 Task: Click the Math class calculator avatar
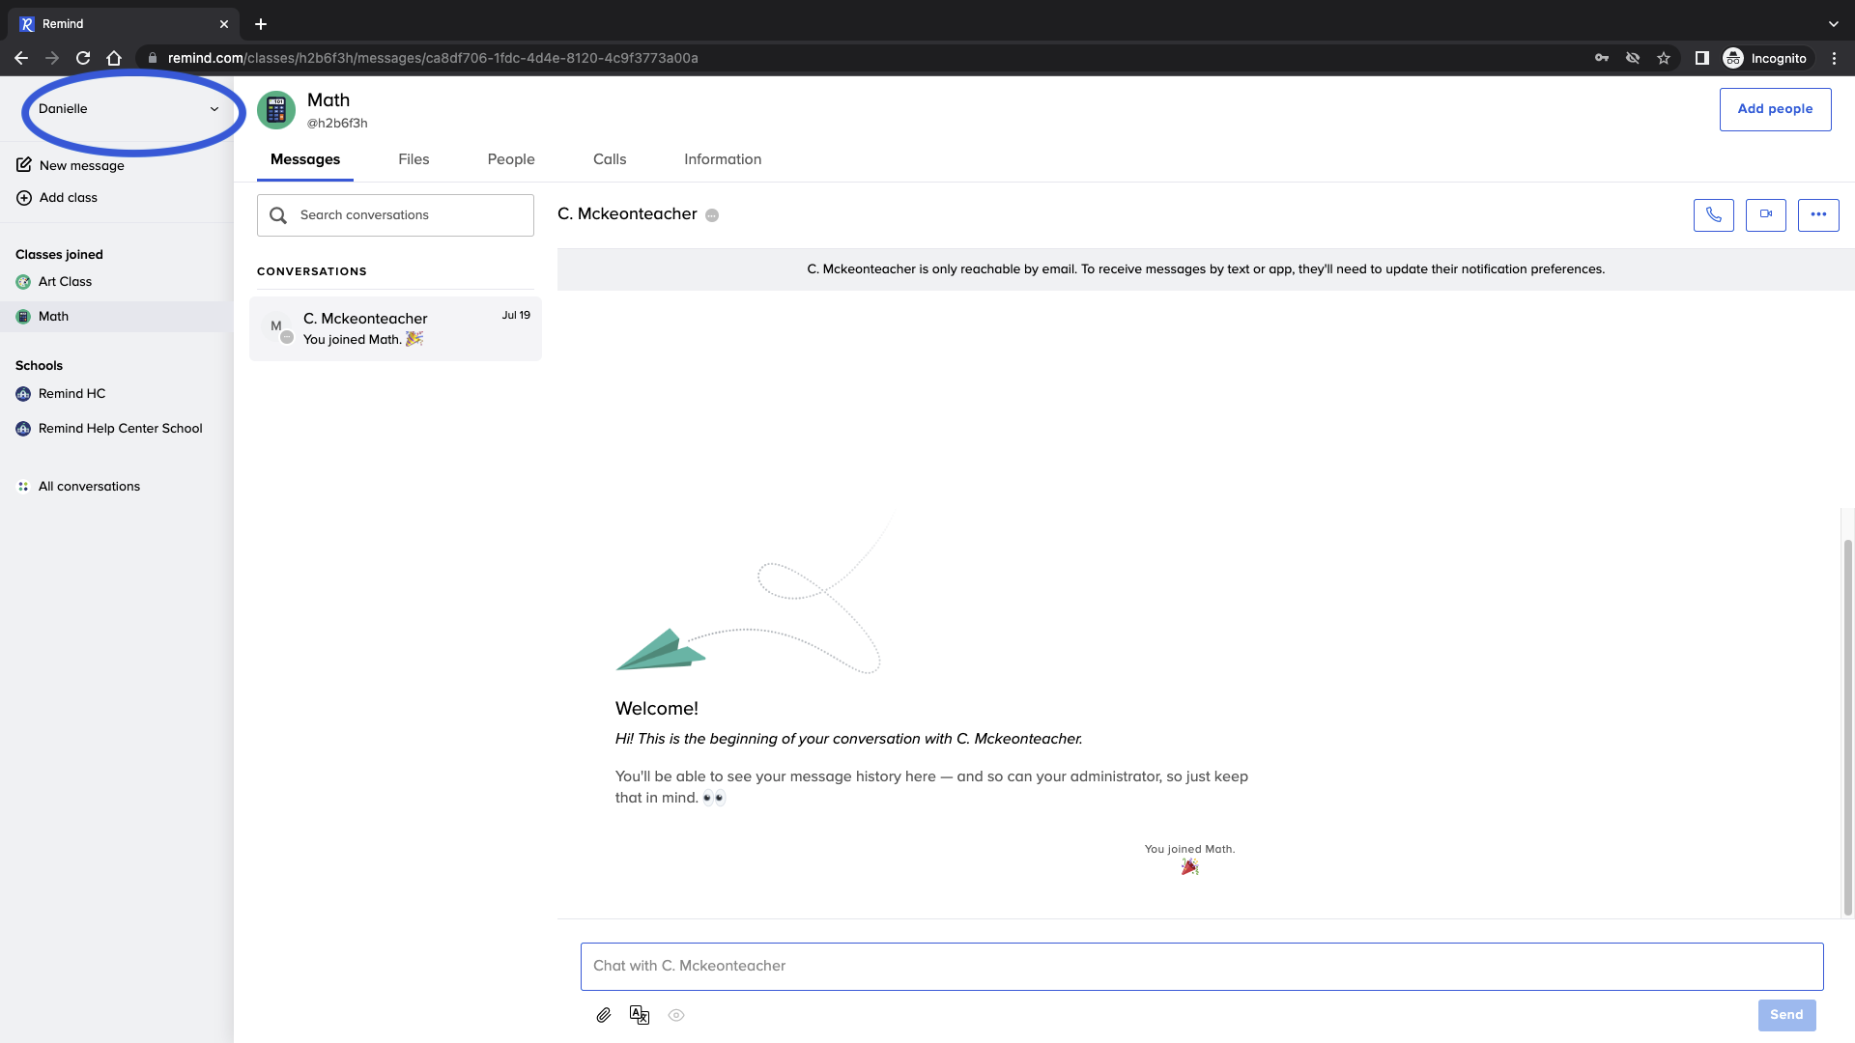coord(276,110)
